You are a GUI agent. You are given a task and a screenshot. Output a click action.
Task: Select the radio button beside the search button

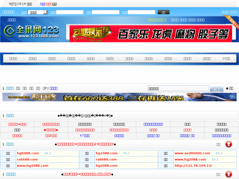227,88
